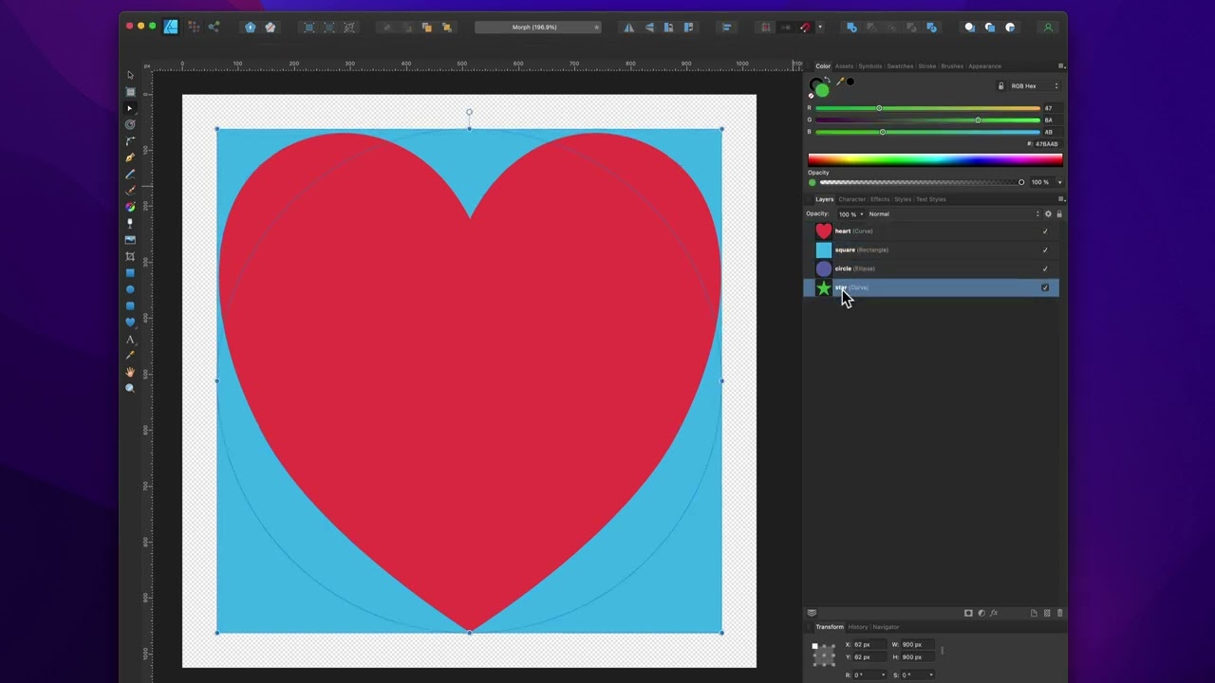Toggle the aspect ratio link in Transform
Screen dimensions: 1215x683
942,651
